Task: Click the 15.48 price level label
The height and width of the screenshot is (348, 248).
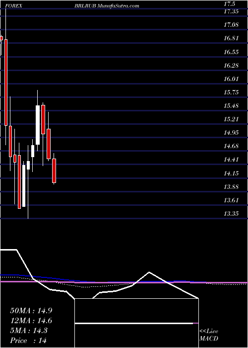Action: click(x=231, y=105)
